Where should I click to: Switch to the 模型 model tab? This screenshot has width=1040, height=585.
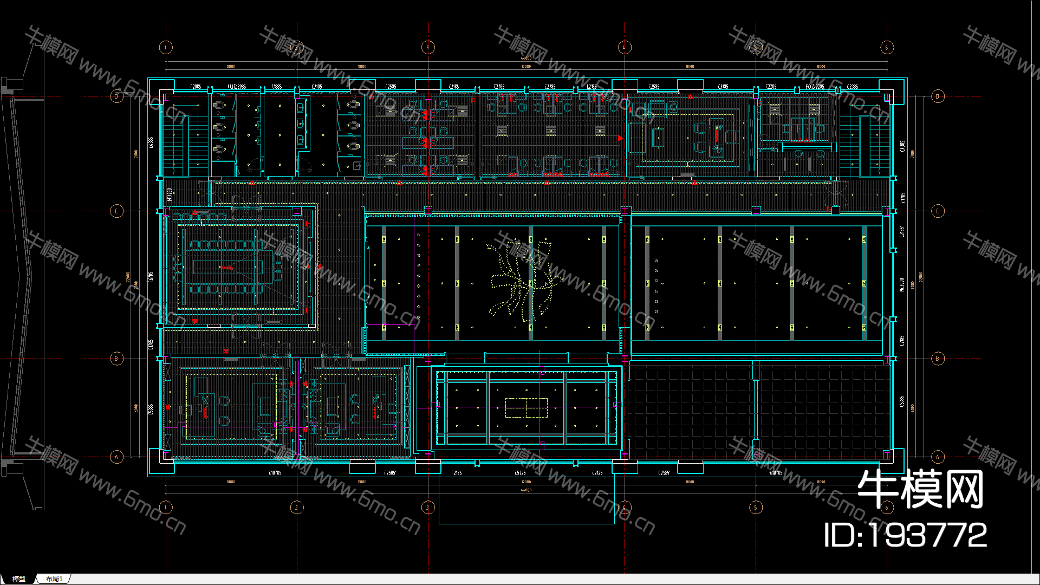click(x=18, y=579)
